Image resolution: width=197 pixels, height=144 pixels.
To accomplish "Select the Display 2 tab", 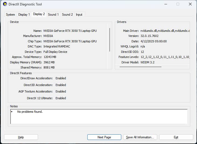I will [39, 14].
